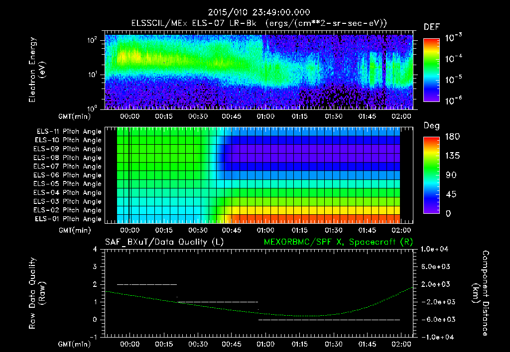The height and width of the screenshot is (352, 510).
Task: Select the ELSSCIL/MEx ELS-07 LR-Bk subtitle
Action: [194, 23]
